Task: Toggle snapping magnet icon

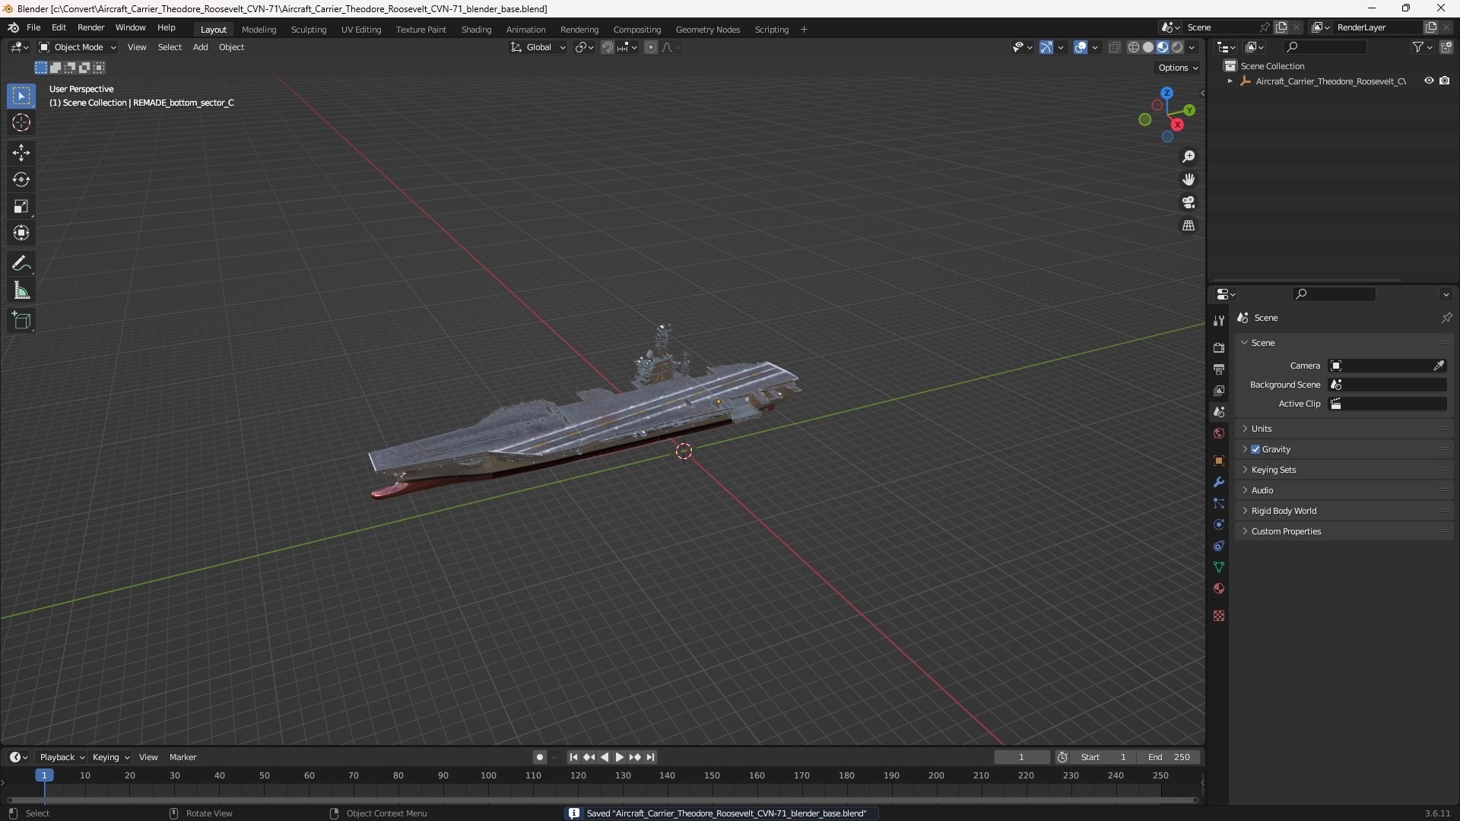Action: 607,47
